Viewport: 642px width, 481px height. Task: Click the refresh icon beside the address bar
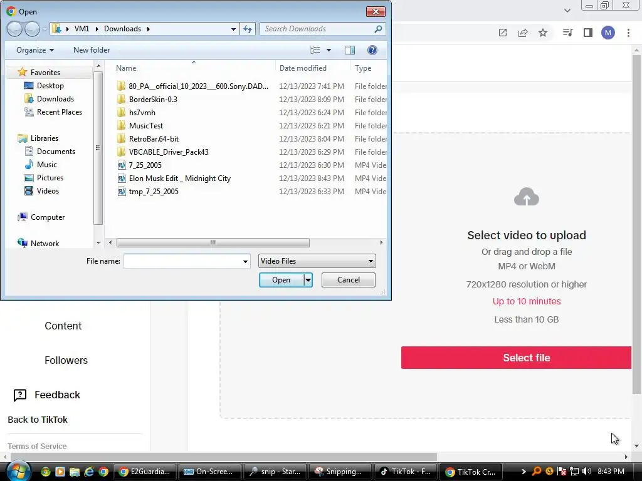pyautogui.click(x=248, y=29)
